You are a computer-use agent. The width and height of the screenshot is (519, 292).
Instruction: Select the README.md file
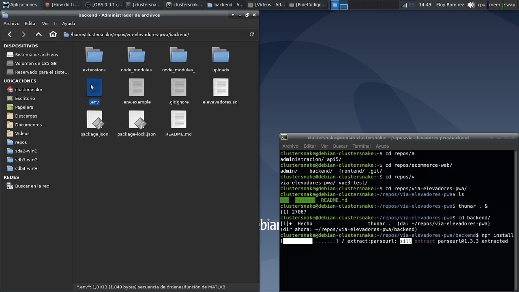pos(178,123)
